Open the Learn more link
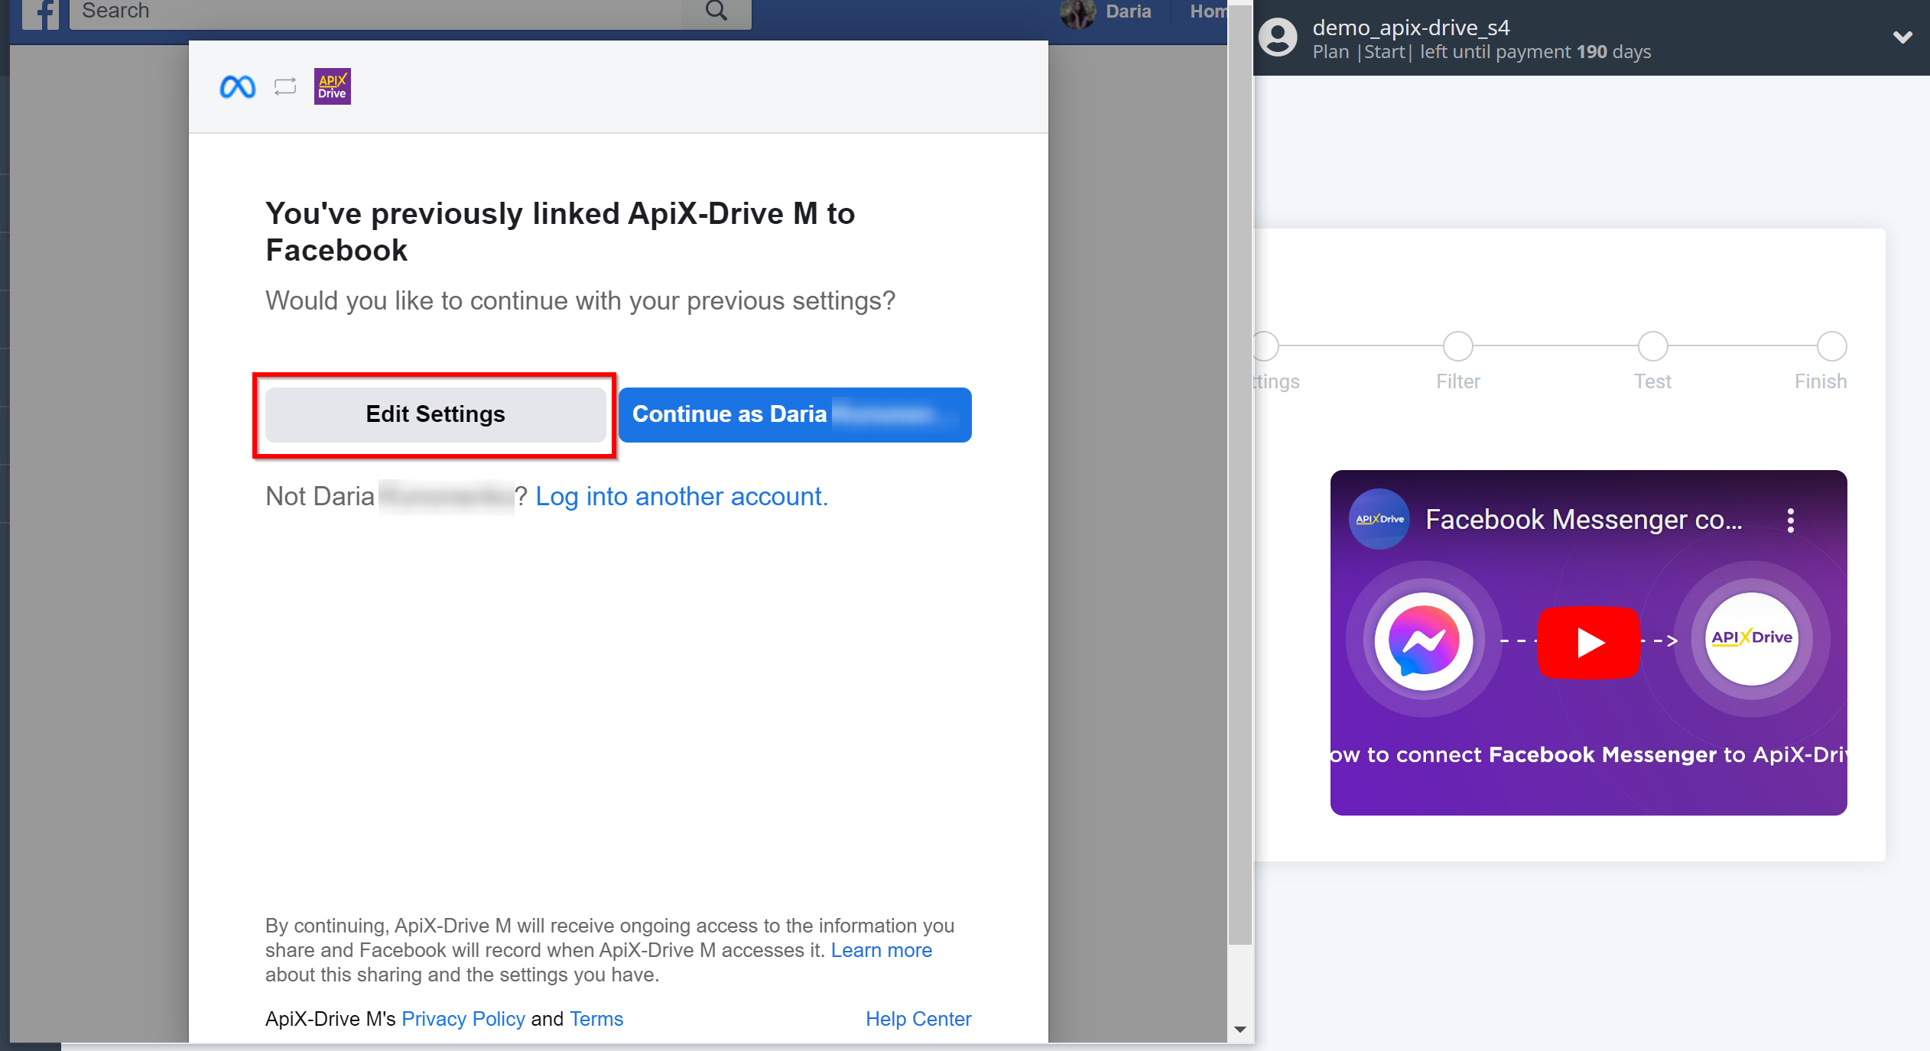The image size is (1930, 1051). pyautogui.click(x=881, y=950)
